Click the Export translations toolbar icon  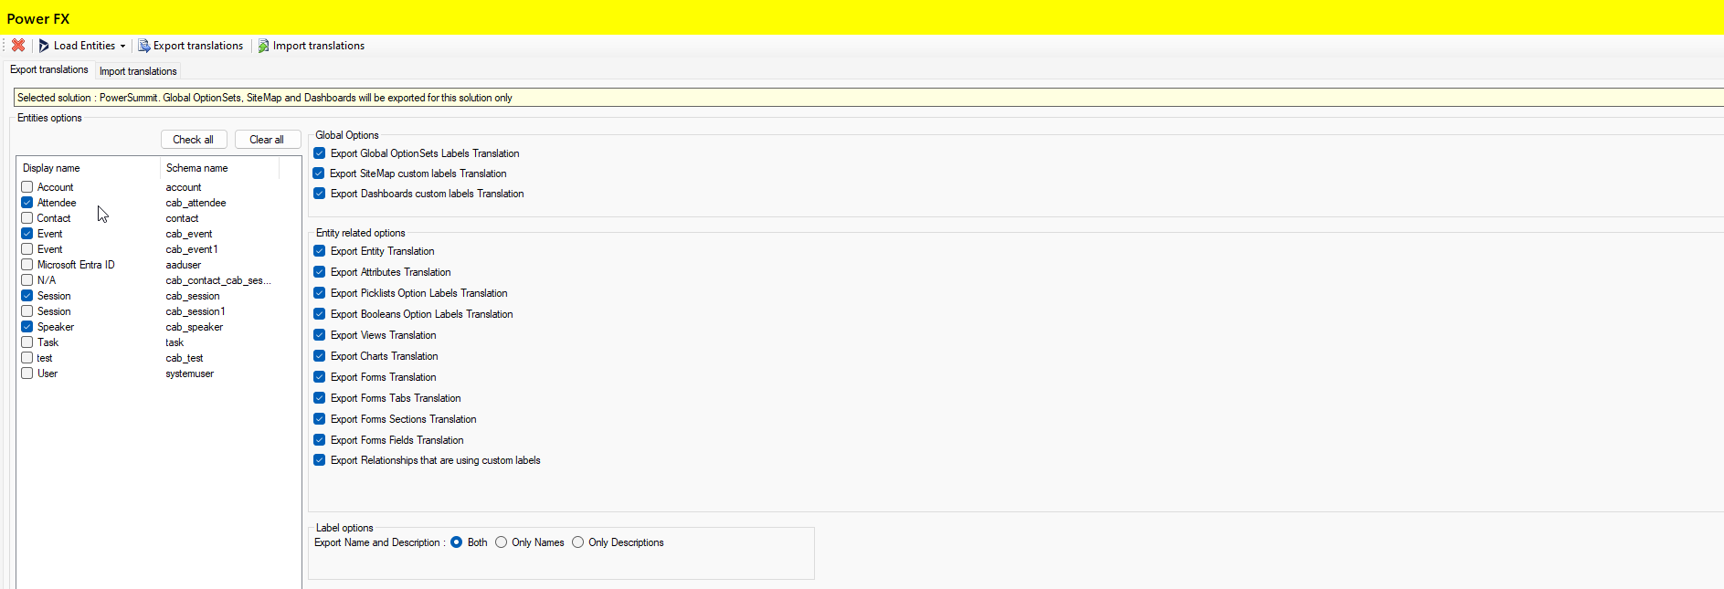point(143,46)
